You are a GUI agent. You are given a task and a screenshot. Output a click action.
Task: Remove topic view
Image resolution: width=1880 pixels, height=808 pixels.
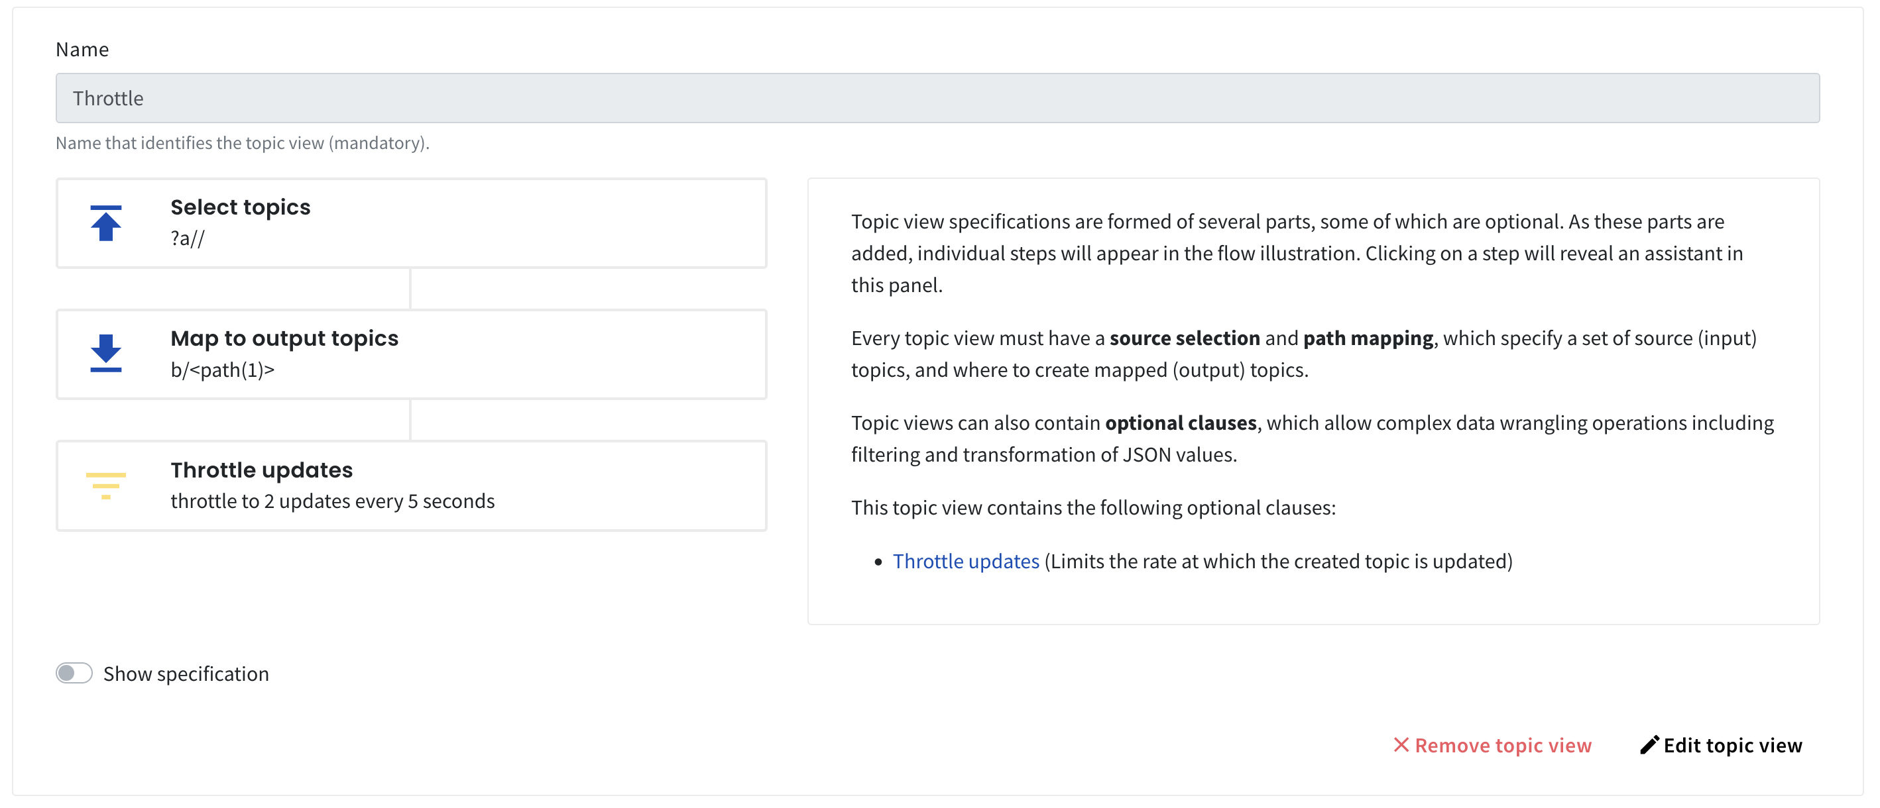tap(1492, 744)
